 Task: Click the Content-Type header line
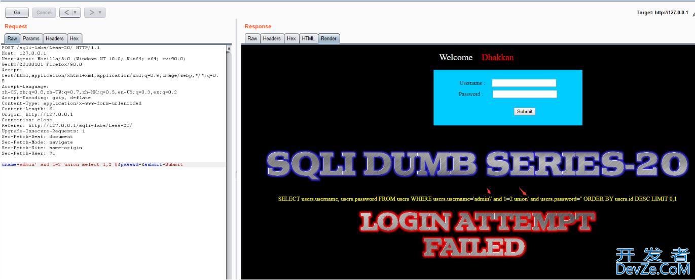pos(71,103)
